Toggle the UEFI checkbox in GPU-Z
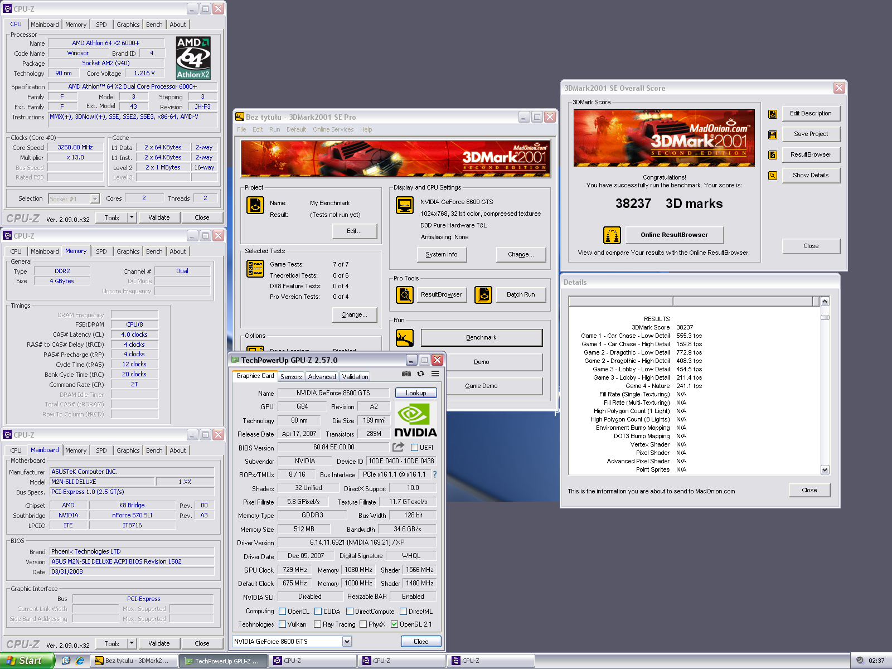The height and width of the screenshot is (669, 892). 415,447
